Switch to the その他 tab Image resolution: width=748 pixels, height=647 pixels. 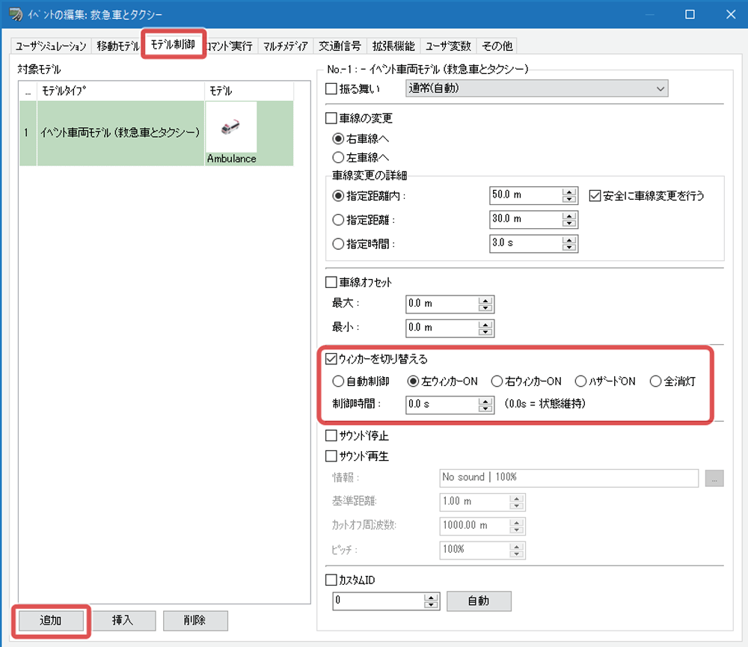point(497,46)
